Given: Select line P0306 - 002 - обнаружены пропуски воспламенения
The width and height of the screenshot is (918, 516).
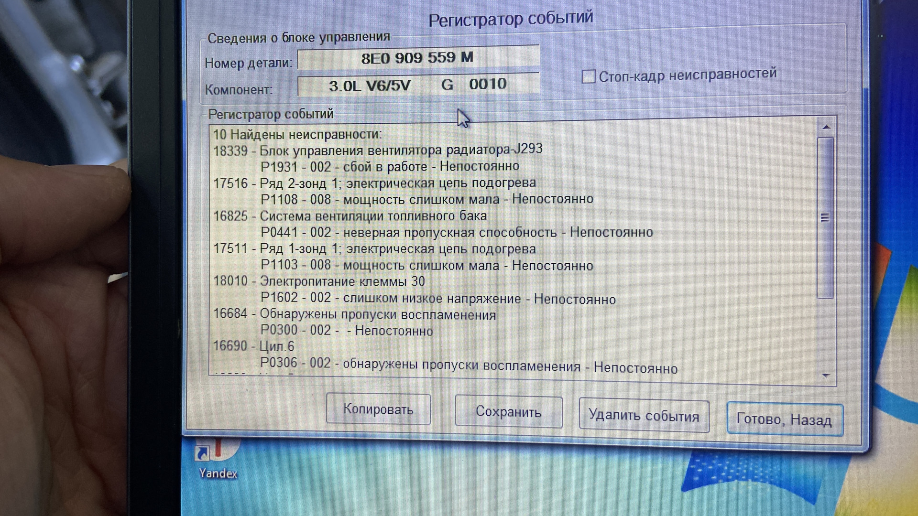Looking at the screenshot, I should pos(469,365).
